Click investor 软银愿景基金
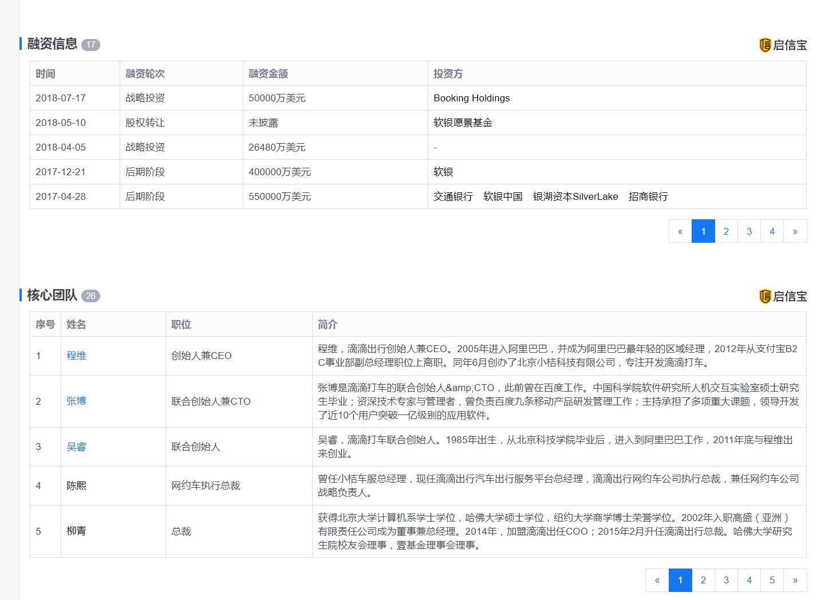Screen dimensions: 817x600 [463, 123]
